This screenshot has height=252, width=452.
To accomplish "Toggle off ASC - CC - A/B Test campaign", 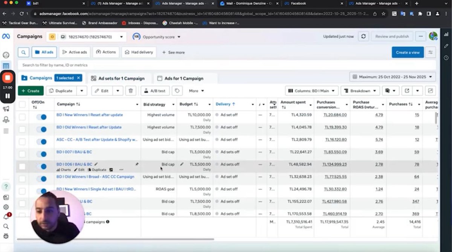I will point(41,142).
